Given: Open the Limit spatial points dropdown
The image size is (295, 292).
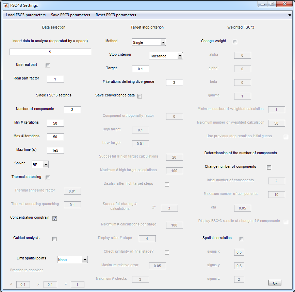Looking at the screenshot, I should pyautogui.click(x=72, y=259).
